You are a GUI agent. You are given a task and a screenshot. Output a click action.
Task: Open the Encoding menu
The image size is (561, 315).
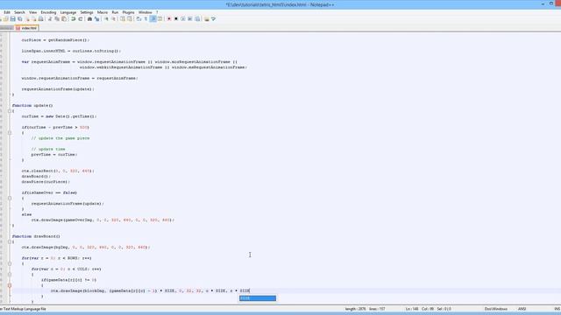point(48,12)
